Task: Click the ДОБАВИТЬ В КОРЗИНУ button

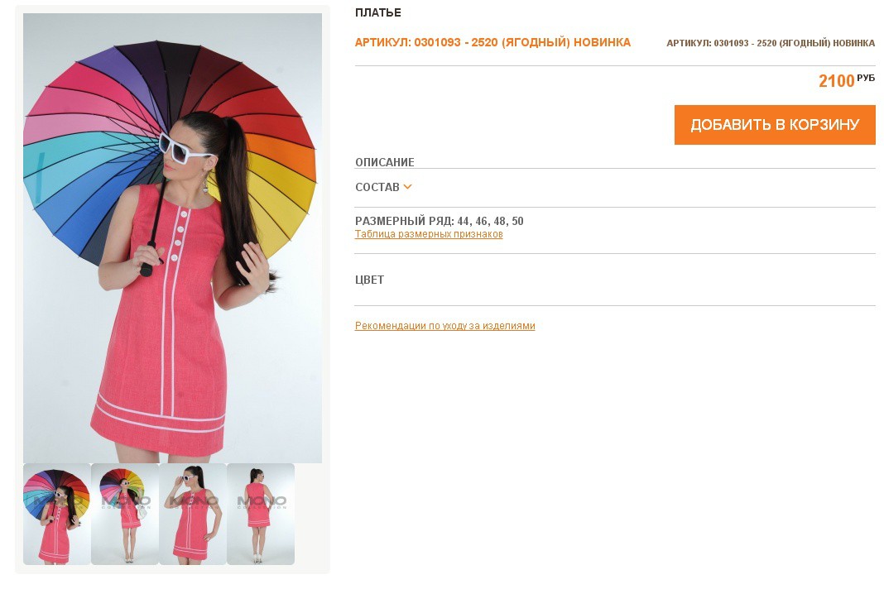Action: (775, 125)
